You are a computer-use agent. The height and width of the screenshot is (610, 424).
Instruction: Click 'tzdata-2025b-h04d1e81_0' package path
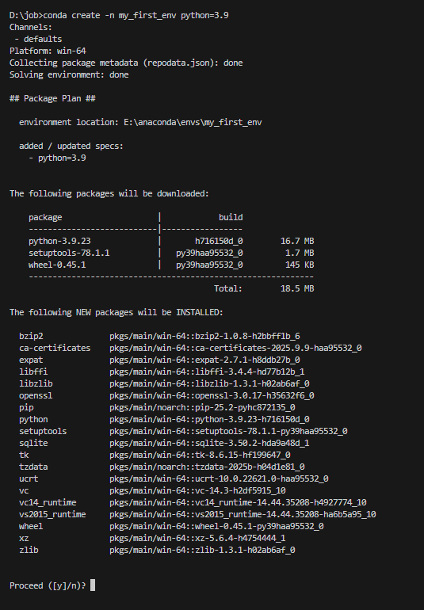pos(250,467)
